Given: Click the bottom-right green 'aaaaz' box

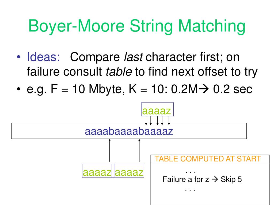Looking at the screenshot, I should point(129,171).
